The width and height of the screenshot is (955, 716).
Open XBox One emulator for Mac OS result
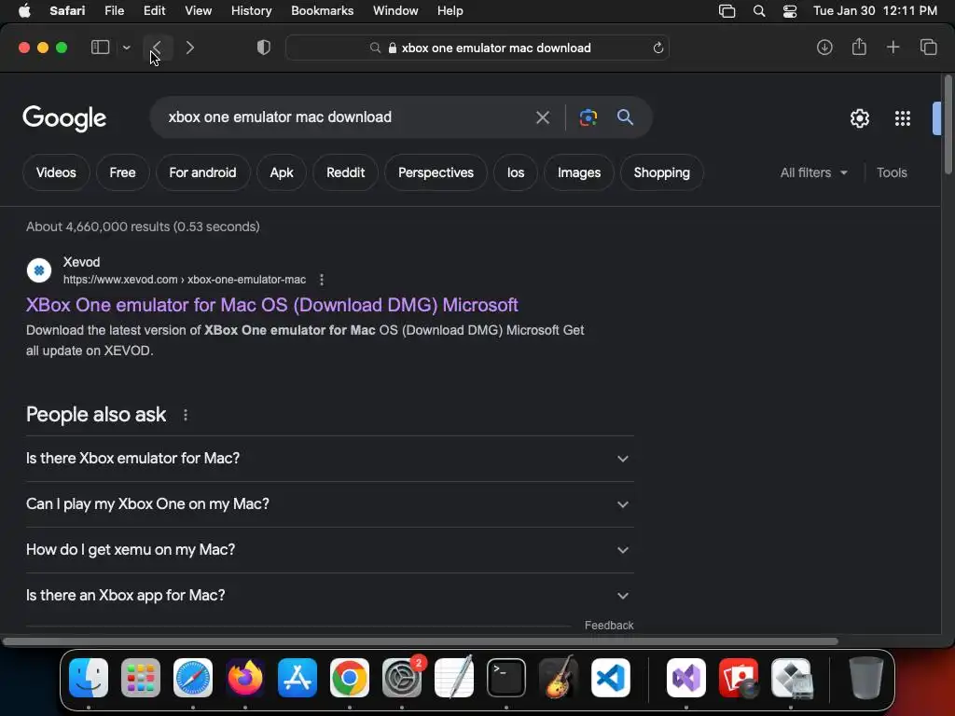(271, 305)
